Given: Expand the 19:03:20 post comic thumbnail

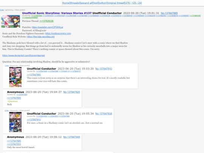Looking at the screenshot, I should click(15, 77).
